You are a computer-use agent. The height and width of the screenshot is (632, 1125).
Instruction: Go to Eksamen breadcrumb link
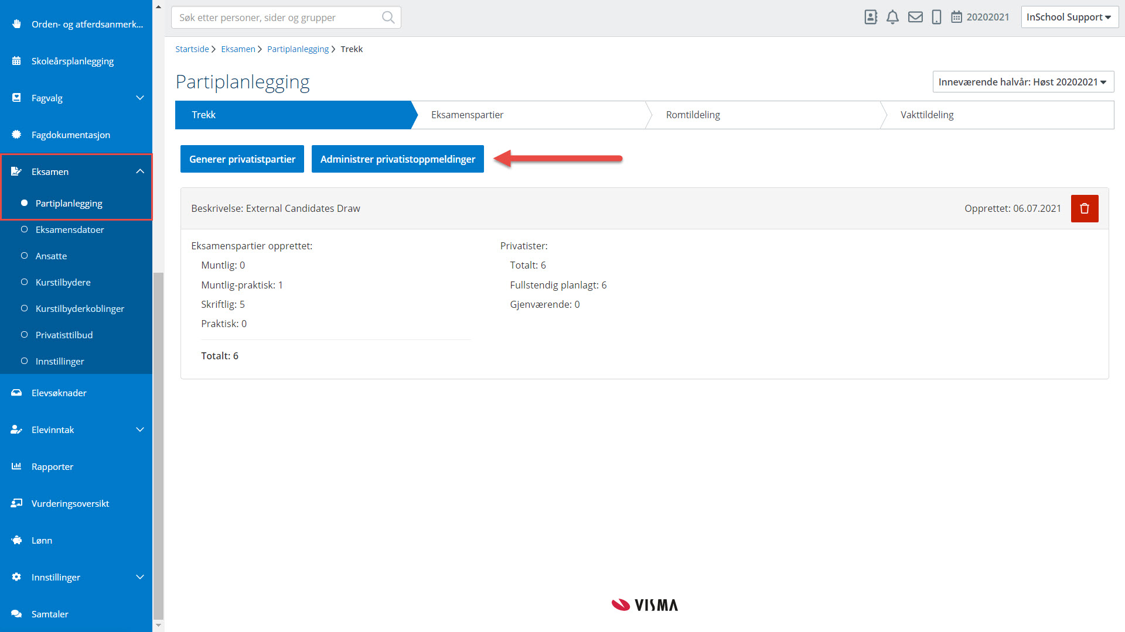[238, 49]
